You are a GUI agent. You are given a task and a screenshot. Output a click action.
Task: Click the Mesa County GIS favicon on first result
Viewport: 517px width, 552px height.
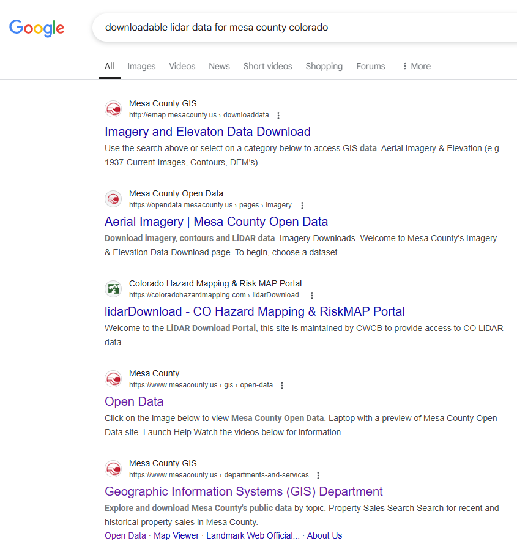(x=113, y=108)
